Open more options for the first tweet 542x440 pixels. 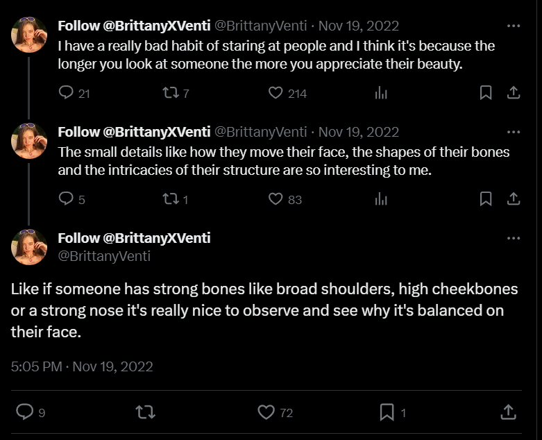coord(514,26)
